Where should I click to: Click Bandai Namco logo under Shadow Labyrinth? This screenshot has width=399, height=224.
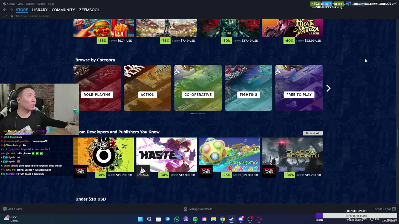point(269,172)
